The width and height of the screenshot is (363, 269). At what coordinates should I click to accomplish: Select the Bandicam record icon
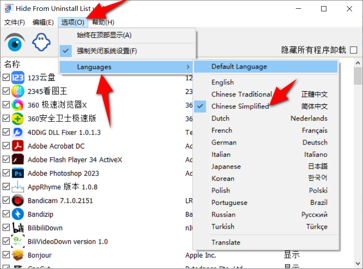coord(18,200)
